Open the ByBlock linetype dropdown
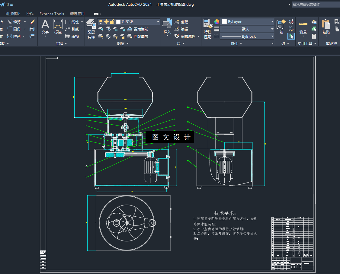 click(272, 36)
